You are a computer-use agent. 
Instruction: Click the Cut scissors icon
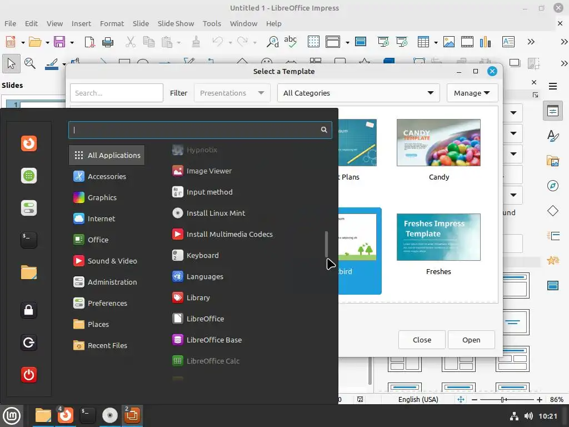pyautogui.click(x=130, y=42)
